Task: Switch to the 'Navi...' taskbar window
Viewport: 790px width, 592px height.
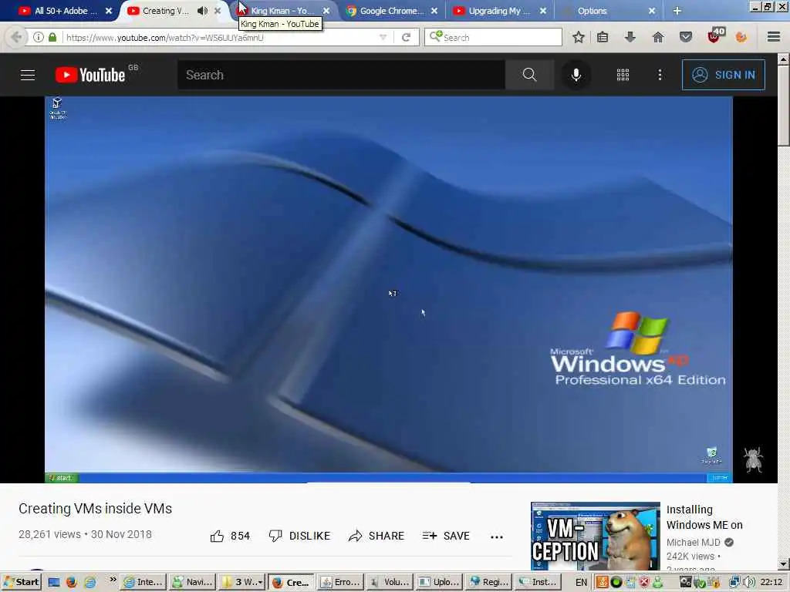Action: [x=193, y=583]
